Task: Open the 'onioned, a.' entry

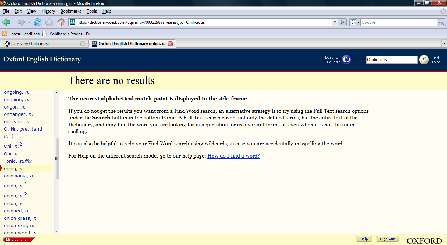Action: click(16, 211)
